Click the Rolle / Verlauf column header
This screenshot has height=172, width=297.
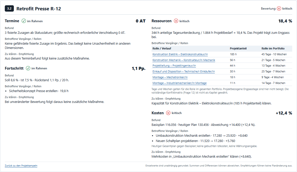[162, 48]
